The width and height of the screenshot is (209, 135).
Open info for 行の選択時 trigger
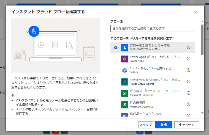coord(189,104)
